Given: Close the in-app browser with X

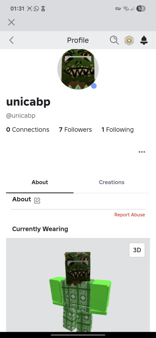Looking at the screenshot, I should 12,22.
